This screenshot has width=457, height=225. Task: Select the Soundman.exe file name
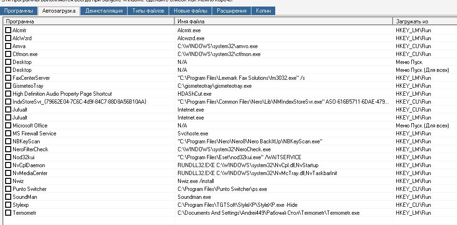coord(194,197)
